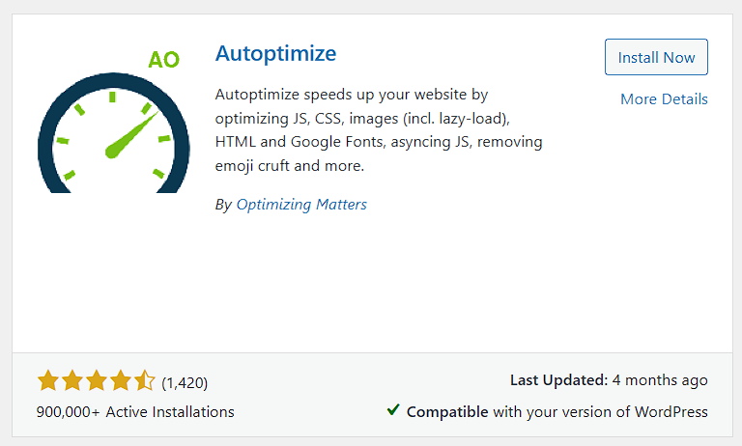This screenshot has height=446, width=742.
Task: Open the More Details link
Action: (664, 98)
